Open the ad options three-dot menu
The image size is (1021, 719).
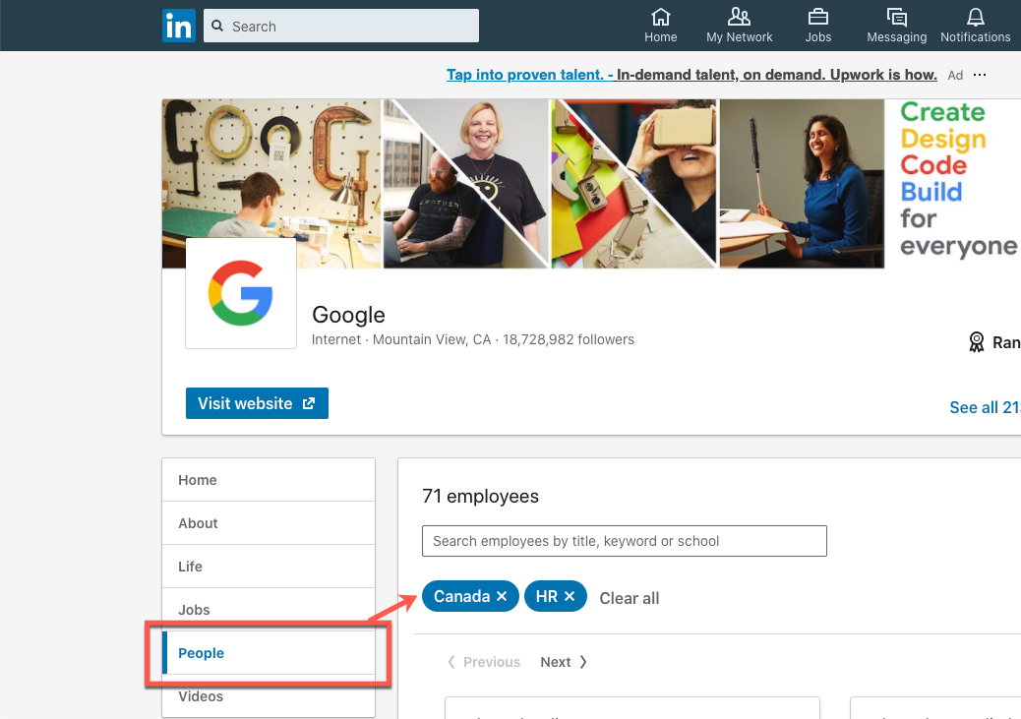(980, 75)
